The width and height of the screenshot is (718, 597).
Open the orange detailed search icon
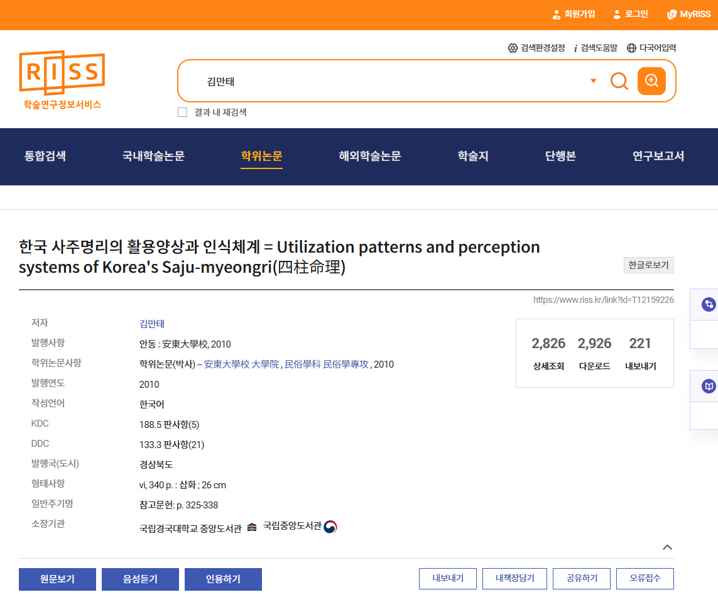click(x=651, y=81)
